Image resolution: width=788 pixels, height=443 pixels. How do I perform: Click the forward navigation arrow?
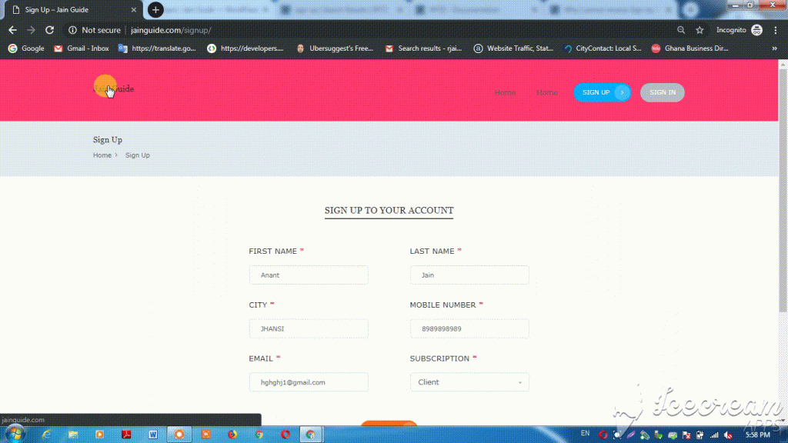click(x=30, y=30)
